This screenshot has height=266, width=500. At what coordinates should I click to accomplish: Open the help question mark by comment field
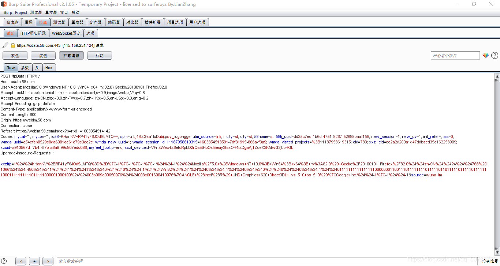point(495,56)
